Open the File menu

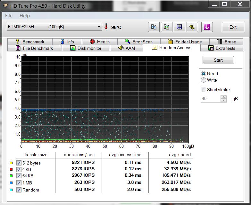pyautogui.click(x=9, y=16)
